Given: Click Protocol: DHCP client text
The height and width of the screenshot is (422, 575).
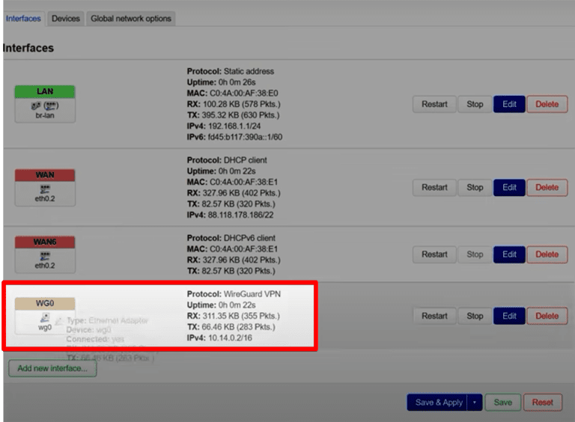Looking at the screenshot, I should (x=227, y=160).
